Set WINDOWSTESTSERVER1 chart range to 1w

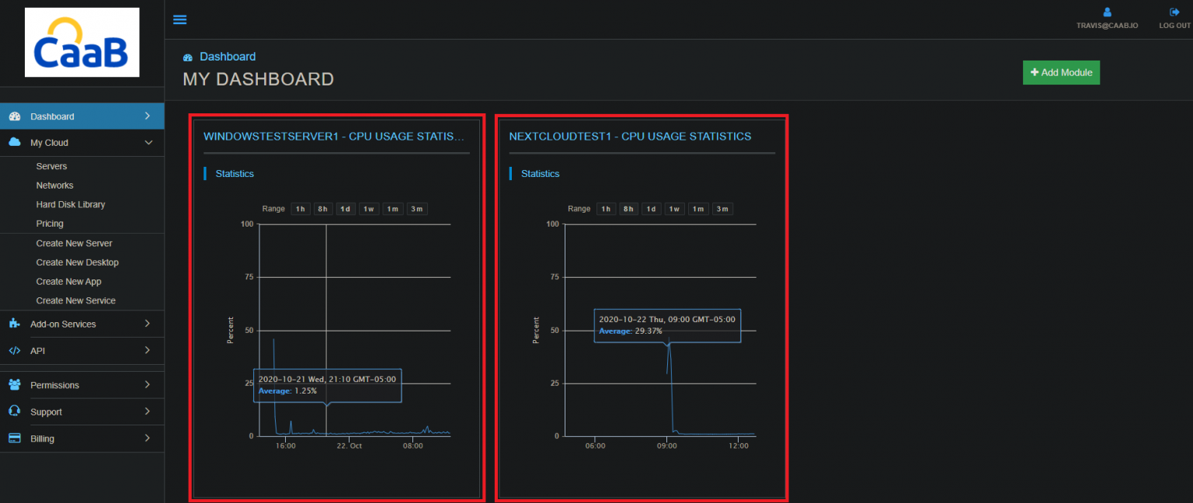(369, 209)
